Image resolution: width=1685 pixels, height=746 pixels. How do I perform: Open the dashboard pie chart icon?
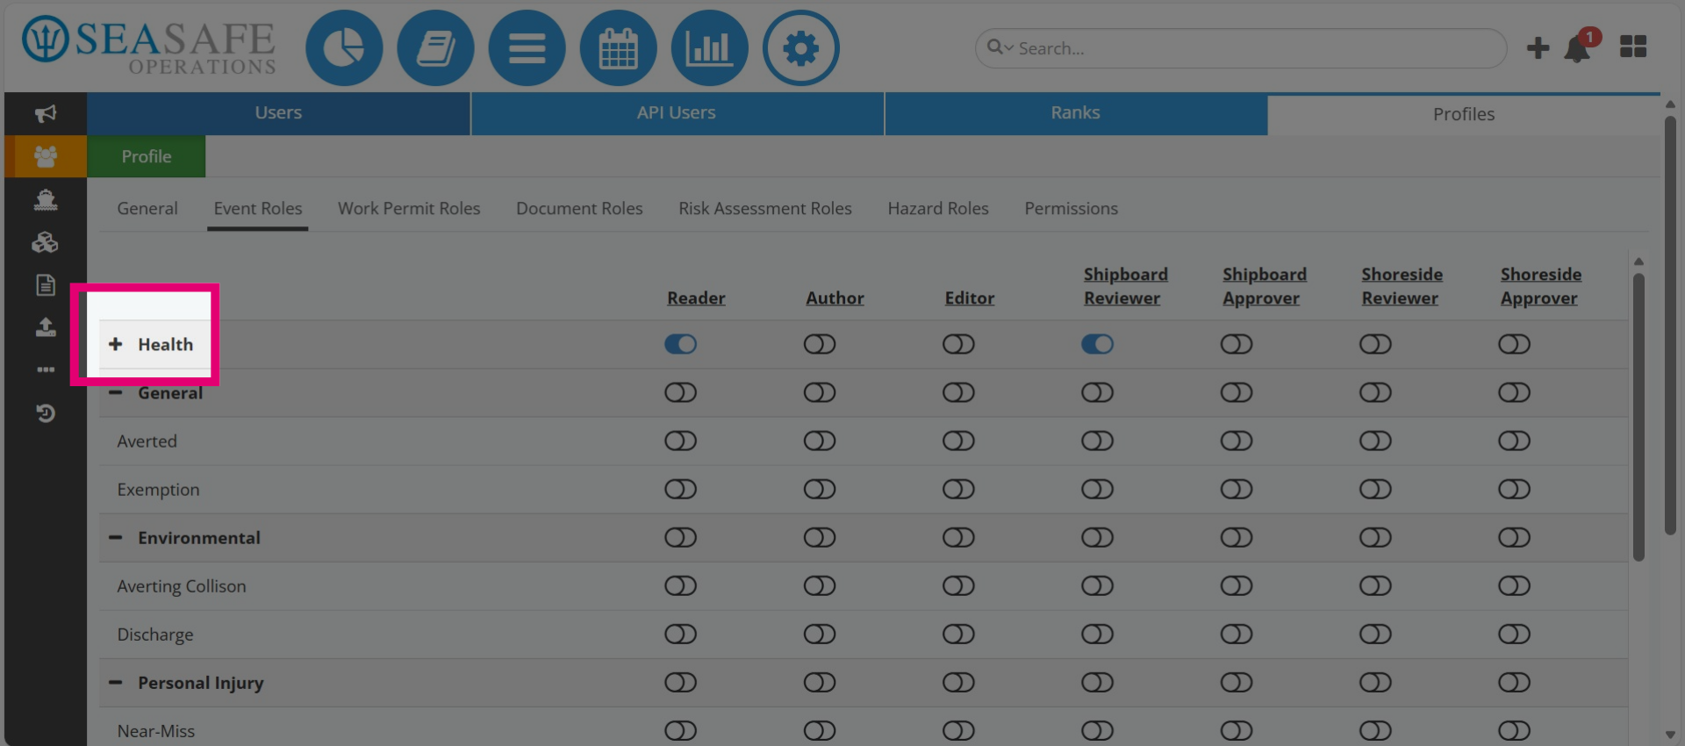point(344,48)
